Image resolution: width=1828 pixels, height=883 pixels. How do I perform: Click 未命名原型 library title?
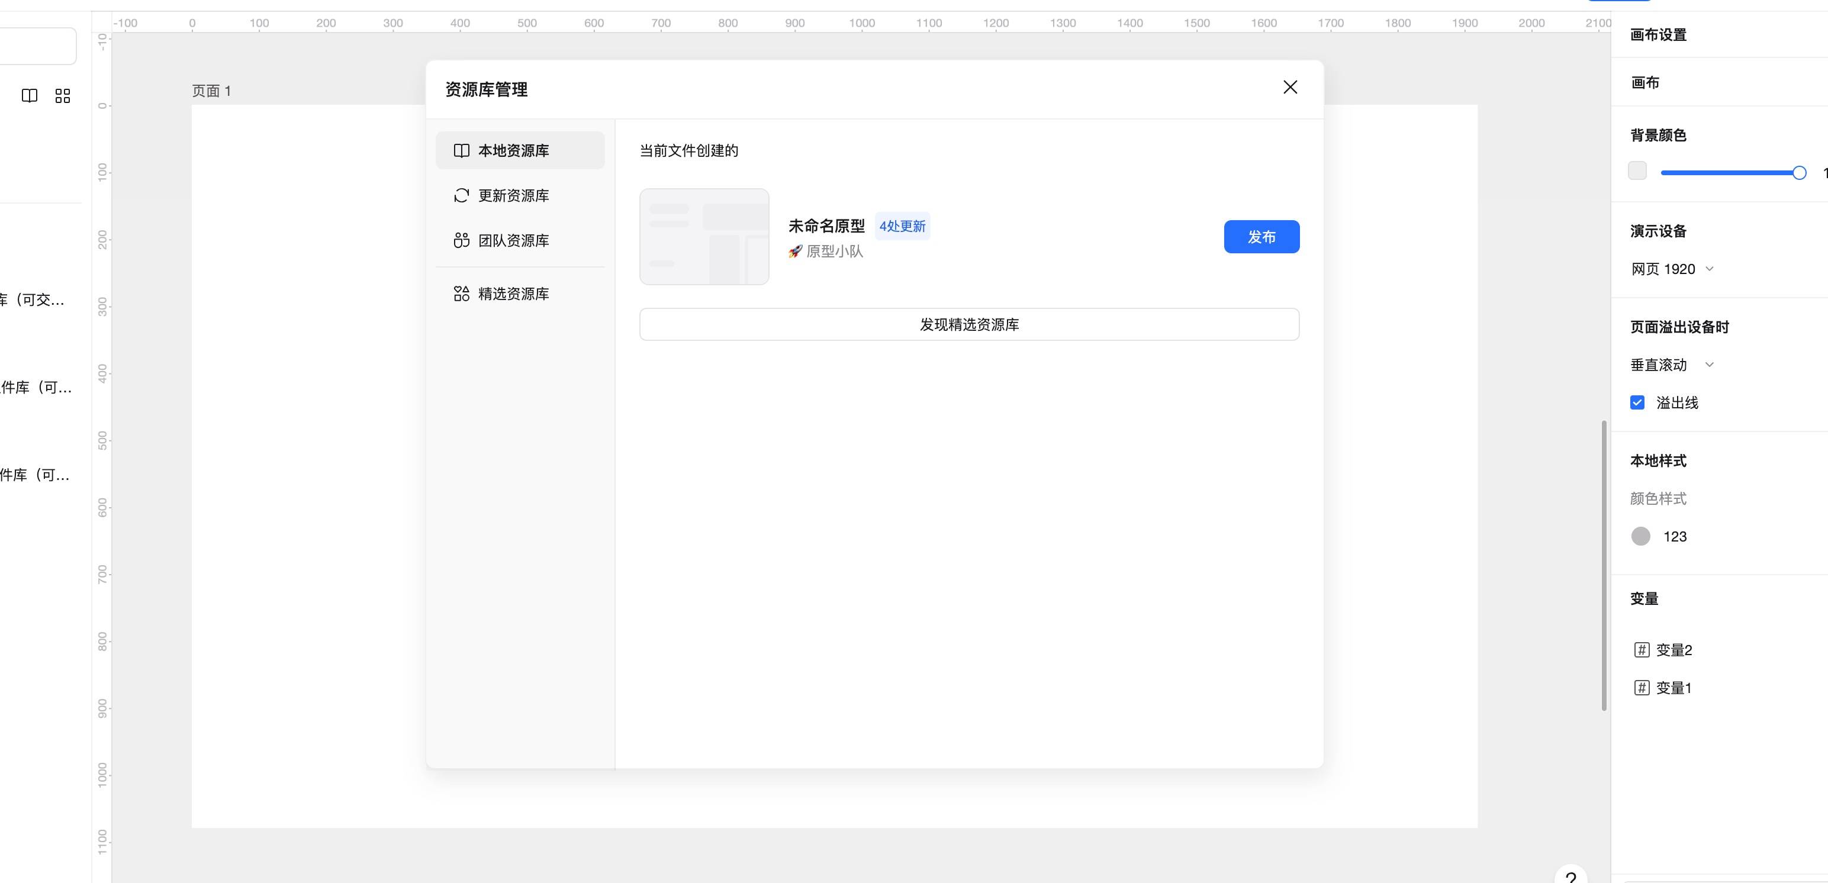click(x=827, y=226)
